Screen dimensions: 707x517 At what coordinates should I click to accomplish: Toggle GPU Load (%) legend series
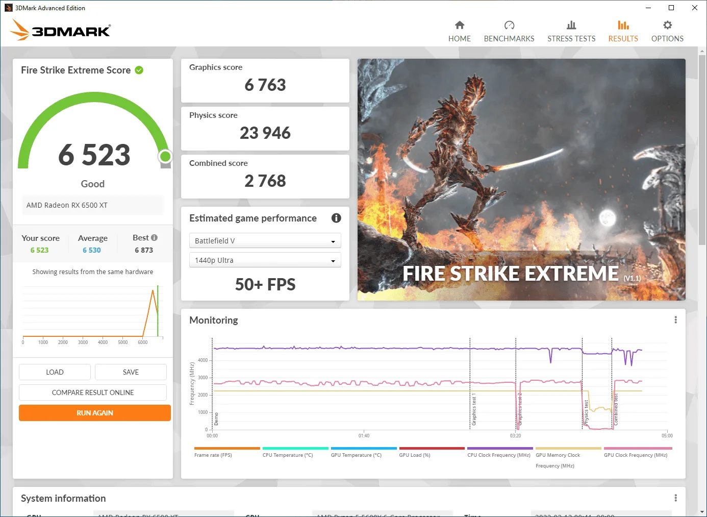click(414, 455)
